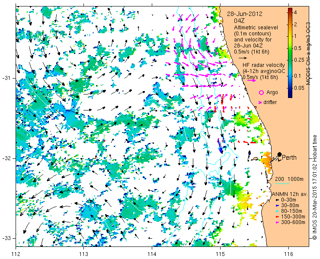Click the 30-80m depth range label

point(290,205)
